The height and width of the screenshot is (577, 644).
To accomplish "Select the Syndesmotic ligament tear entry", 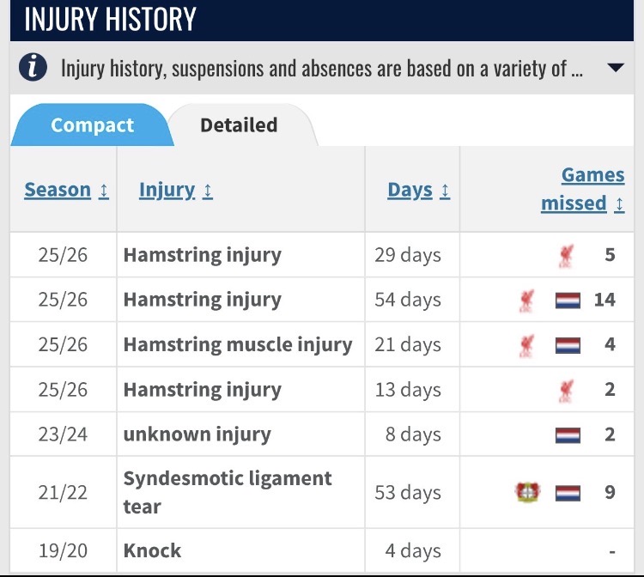I will coord(228,492).
